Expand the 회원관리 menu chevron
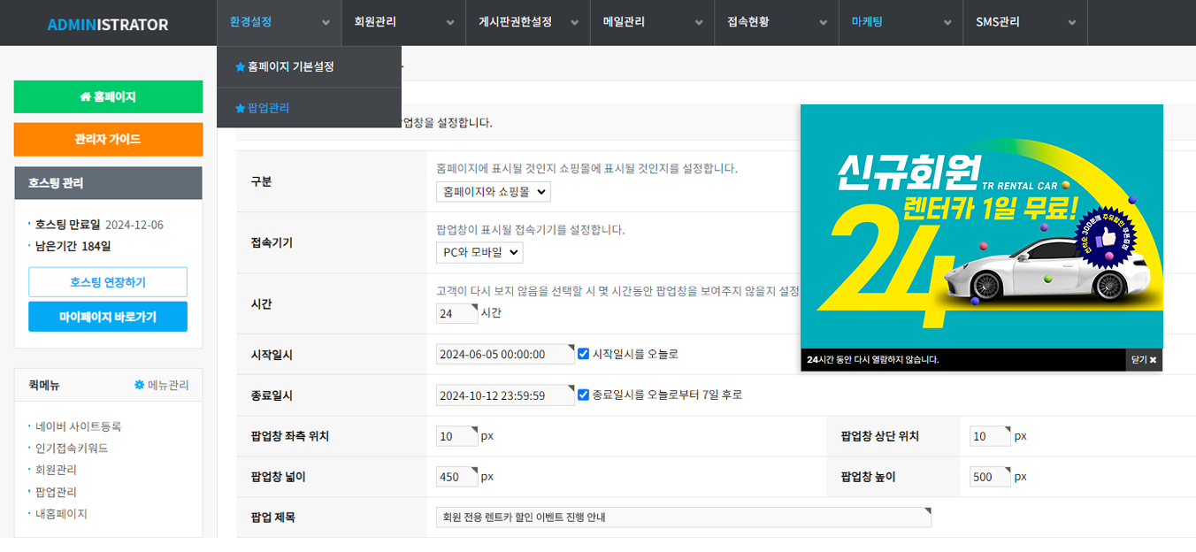This screenshot has height=552, width=1196. pyautogui.click(x=449, y=23)
